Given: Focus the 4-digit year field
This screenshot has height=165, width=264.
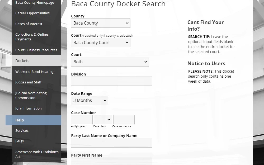Looking at the screenshot, I should (82, 120).
